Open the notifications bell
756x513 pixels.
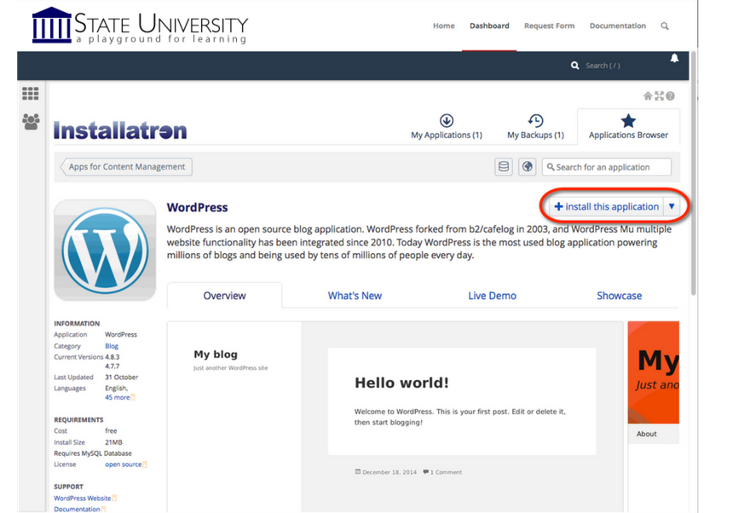pyautogui.click(x=674, y=58)
